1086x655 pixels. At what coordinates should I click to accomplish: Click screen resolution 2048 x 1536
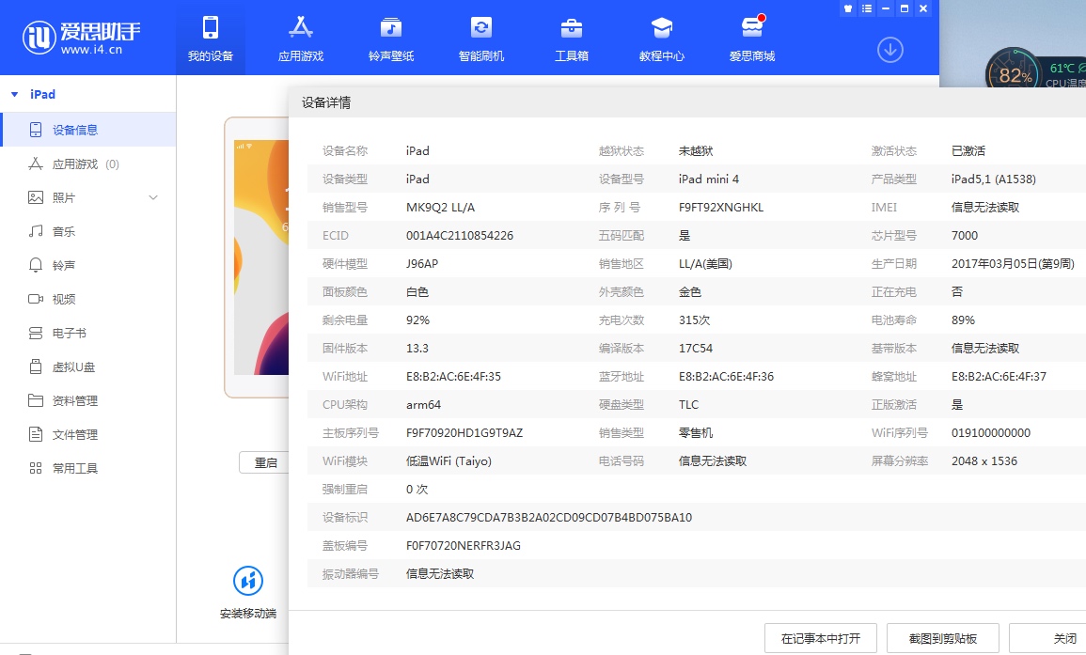(x=984, y=461)
